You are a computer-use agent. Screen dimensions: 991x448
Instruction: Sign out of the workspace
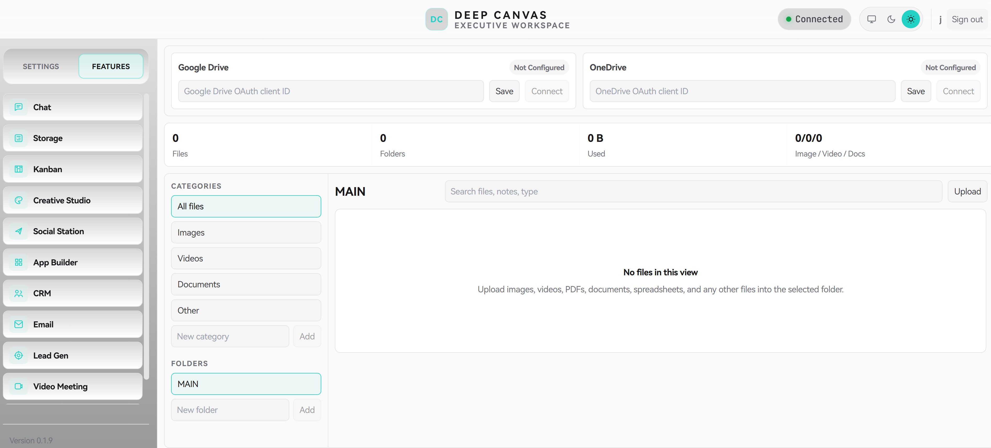pos(967,19)
